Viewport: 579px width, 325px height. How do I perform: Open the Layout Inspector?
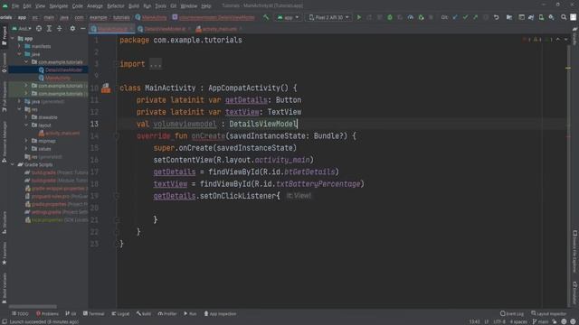(549, 313)
